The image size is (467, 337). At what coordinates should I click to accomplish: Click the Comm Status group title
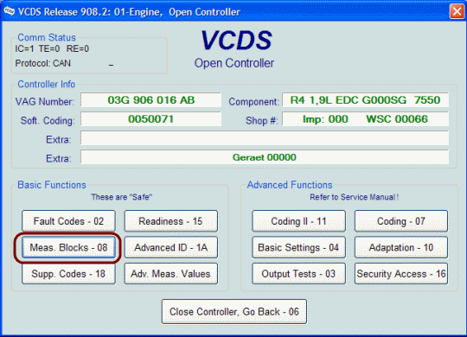click(x=47, y=37)
